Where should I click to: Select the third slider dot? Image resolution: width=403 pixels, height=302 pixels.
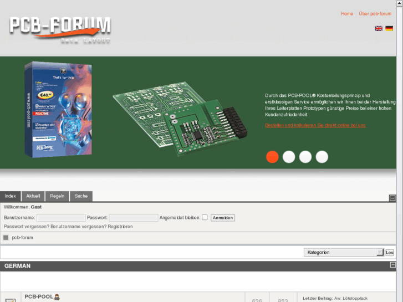pyautogui.click(x=305, y=157)
